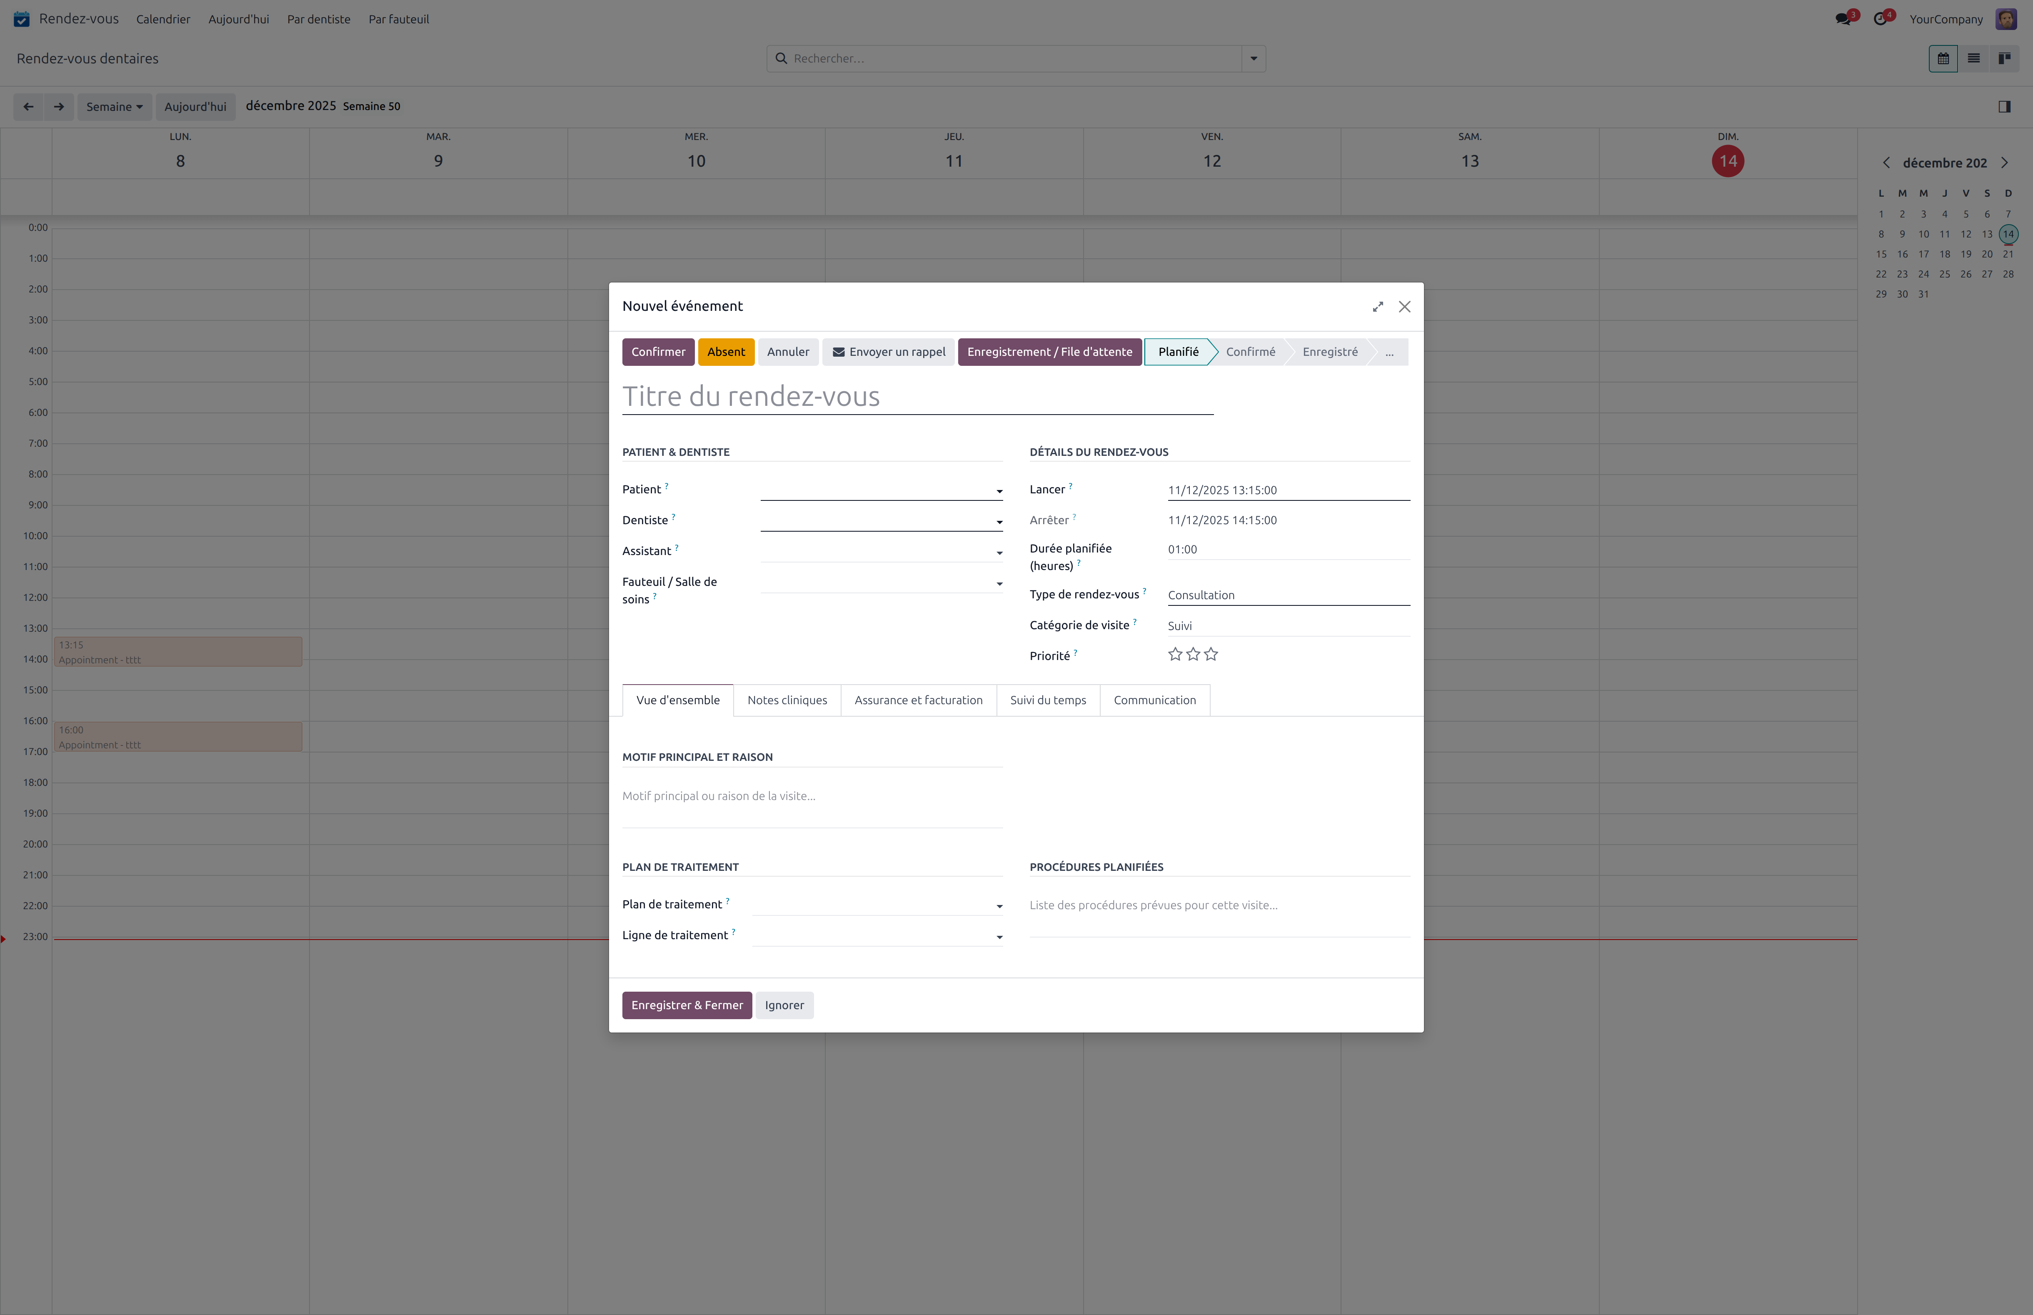This screenshot has width=2033, height=1315.
Task: Expand the Semaine view selector
Action: point(115,107)
